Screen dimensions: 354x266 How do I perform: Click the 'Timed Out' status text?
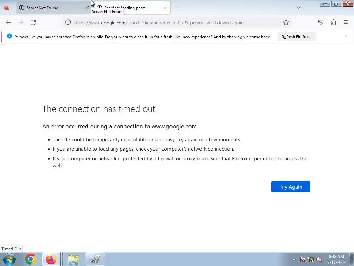(11, 249)
